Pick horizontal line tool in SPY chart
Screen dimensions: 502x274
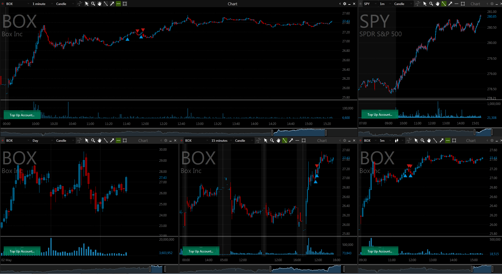click(x=456, y=4)
